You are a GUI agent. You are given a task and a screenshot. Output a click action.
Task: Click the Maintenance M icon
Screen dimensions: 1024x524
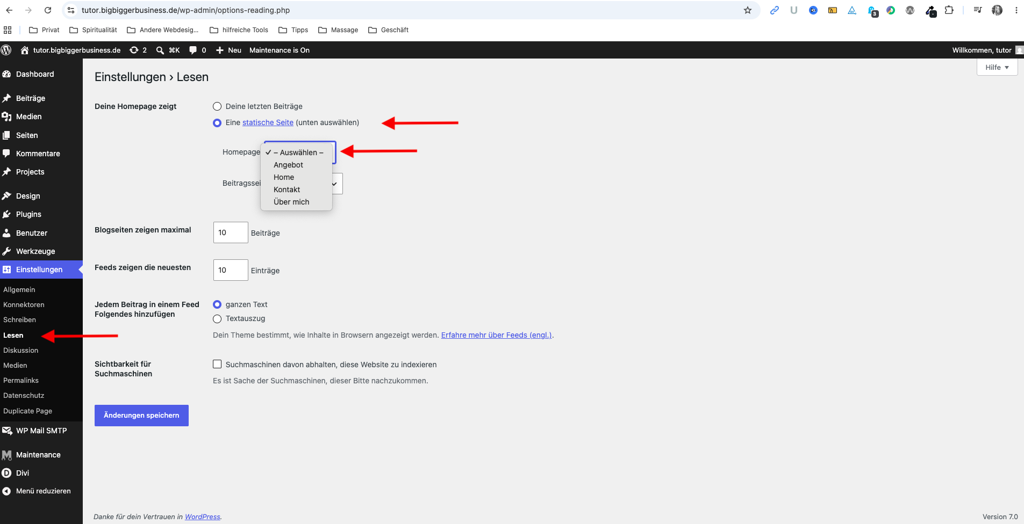7,455
